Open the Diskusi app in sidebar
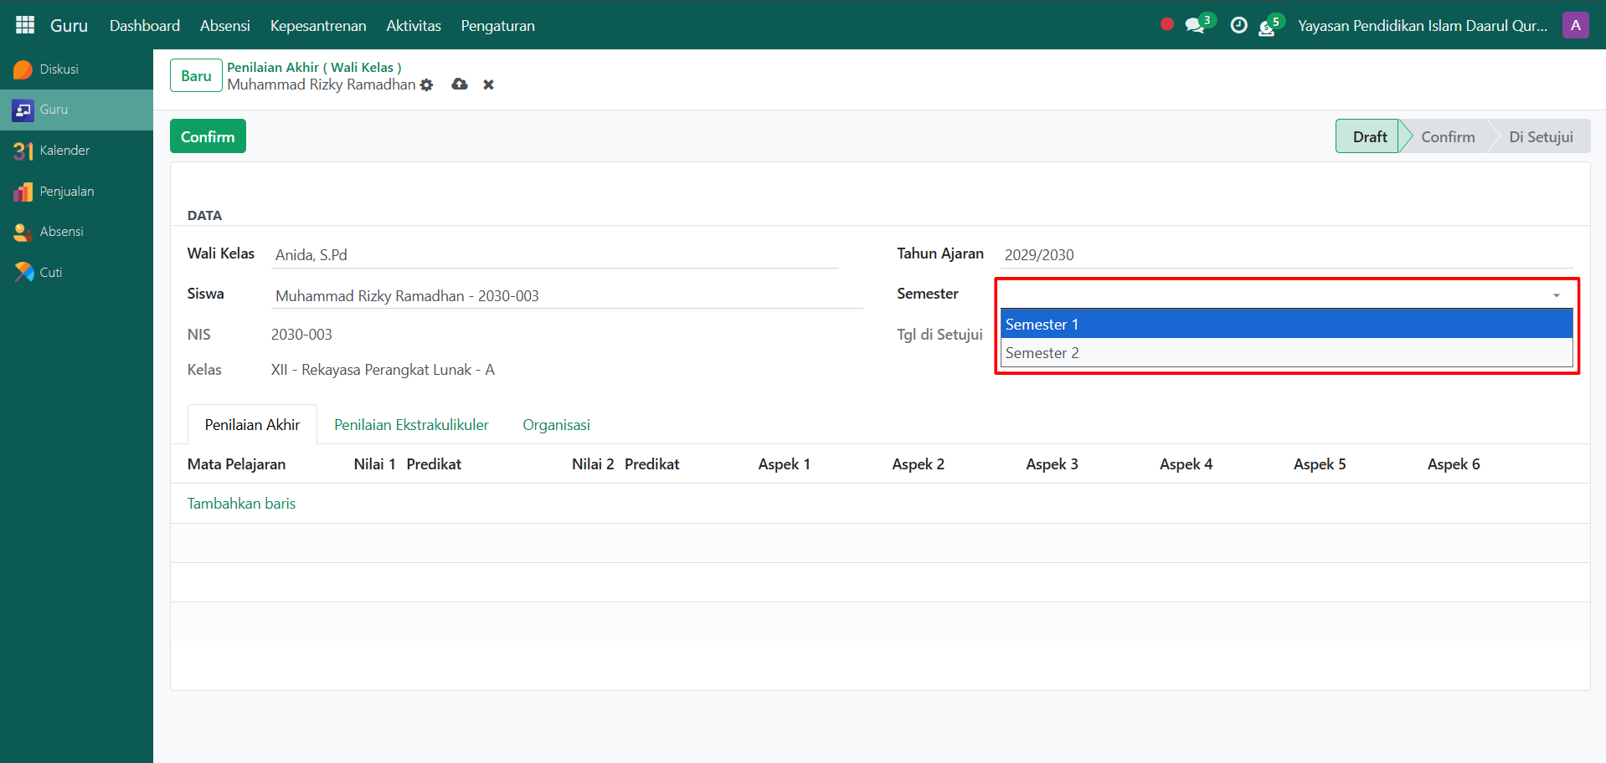 click(x=59, y=69)
